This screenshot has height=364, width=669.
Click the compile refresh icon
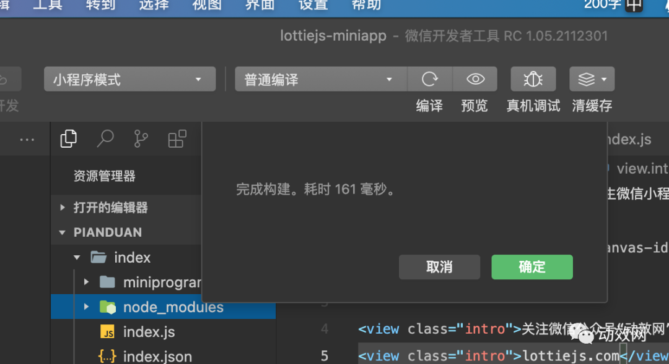[x=430, y=79]
